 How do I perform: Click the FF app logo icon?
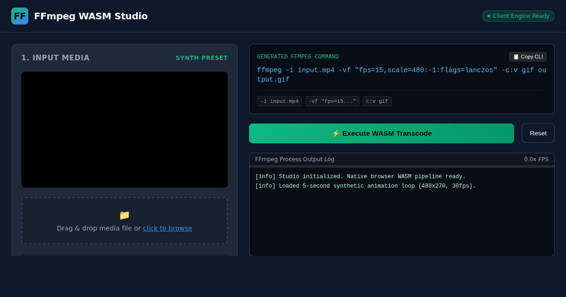[x=20, y=16]
